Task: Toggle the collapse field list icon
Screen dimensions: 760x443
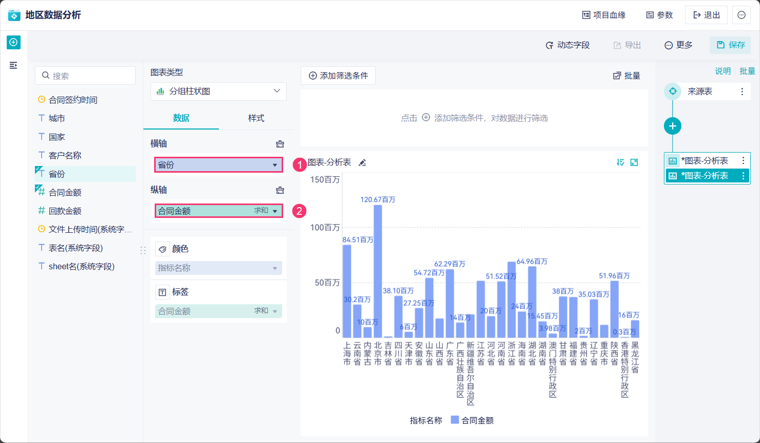Action: [x=13, y=65]
